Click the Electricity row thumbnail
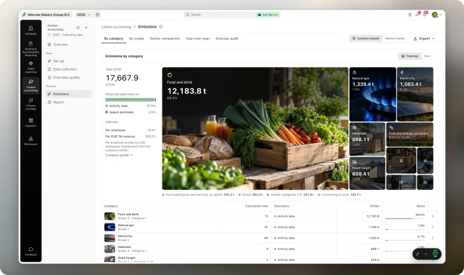 110,238
